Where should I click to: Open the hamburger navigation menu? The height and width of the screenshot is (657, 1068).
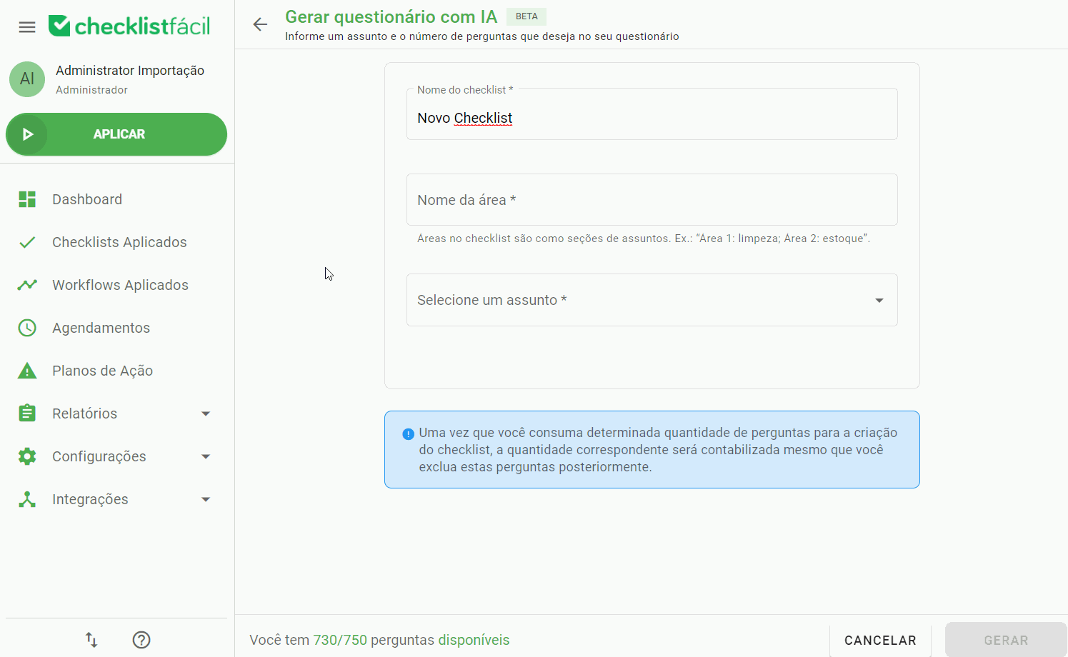coord(26,26)
